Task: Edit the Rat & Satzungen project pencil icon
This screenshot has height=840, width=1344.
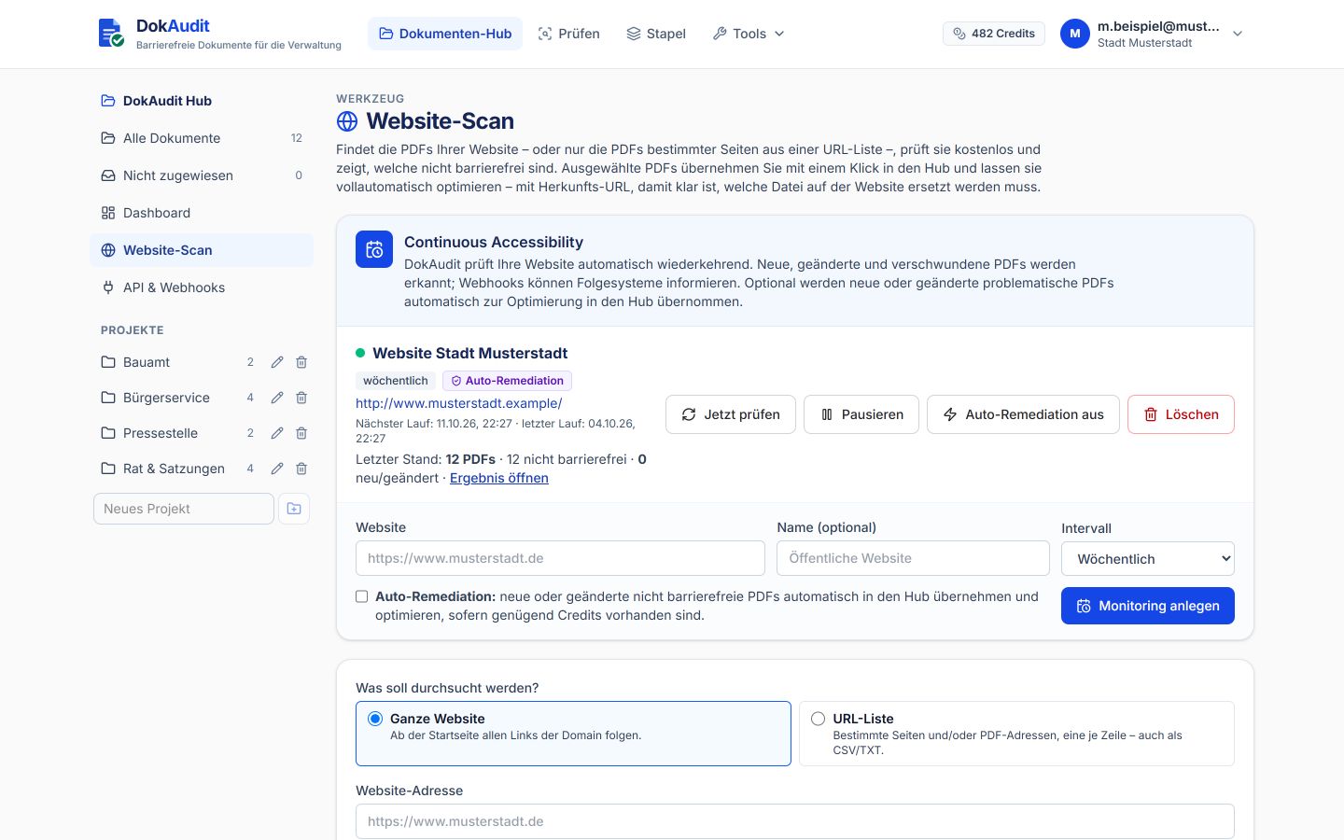Action: pos(277,469)
